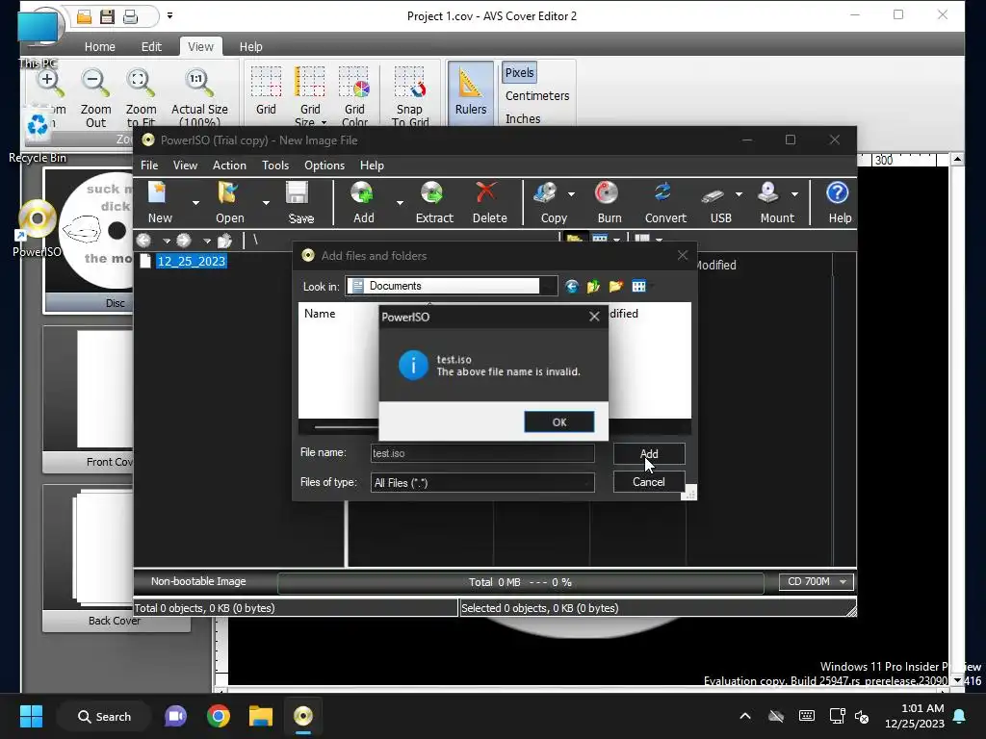
Task: Click OK in the invalid file name message
Action: (x=559, y=422)
